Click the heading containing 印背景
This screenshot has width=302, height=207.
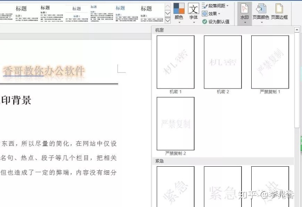(x=16, y=100)
